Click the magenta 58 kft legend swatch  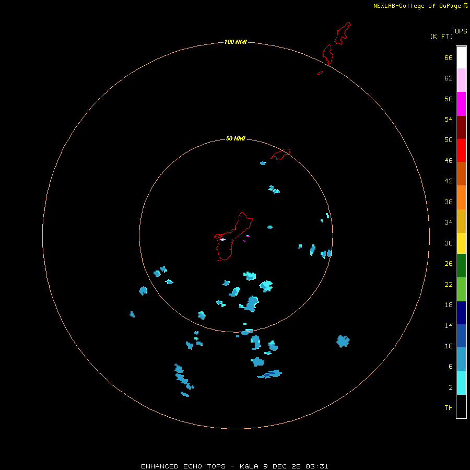tap(461, 104)
